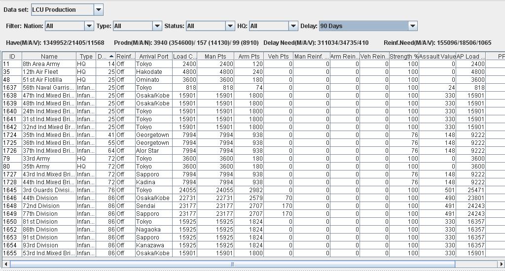Select the 72nd Division row
Image resolution: width=505 pixels, height=271 pixels.
(253, 206)
